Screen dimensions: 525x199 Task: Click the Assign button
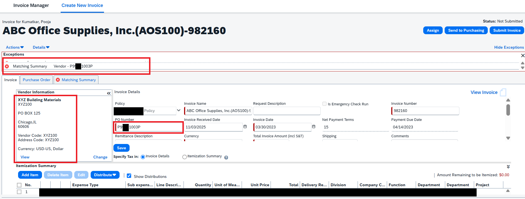[433, 30]
